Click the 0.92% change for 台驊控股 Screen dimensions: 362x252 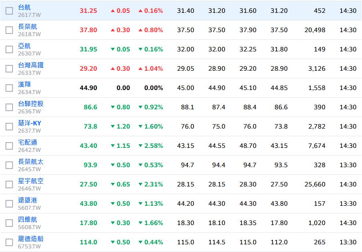click(151, 107)
